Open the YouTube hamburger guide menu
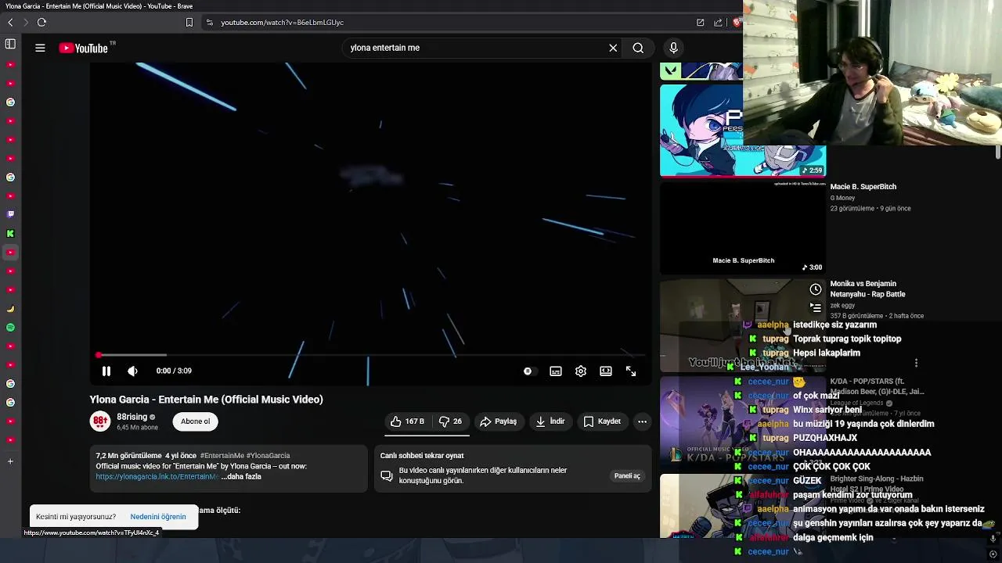Viewport: 1002px width, 563px height. click(x=40, y=48)
